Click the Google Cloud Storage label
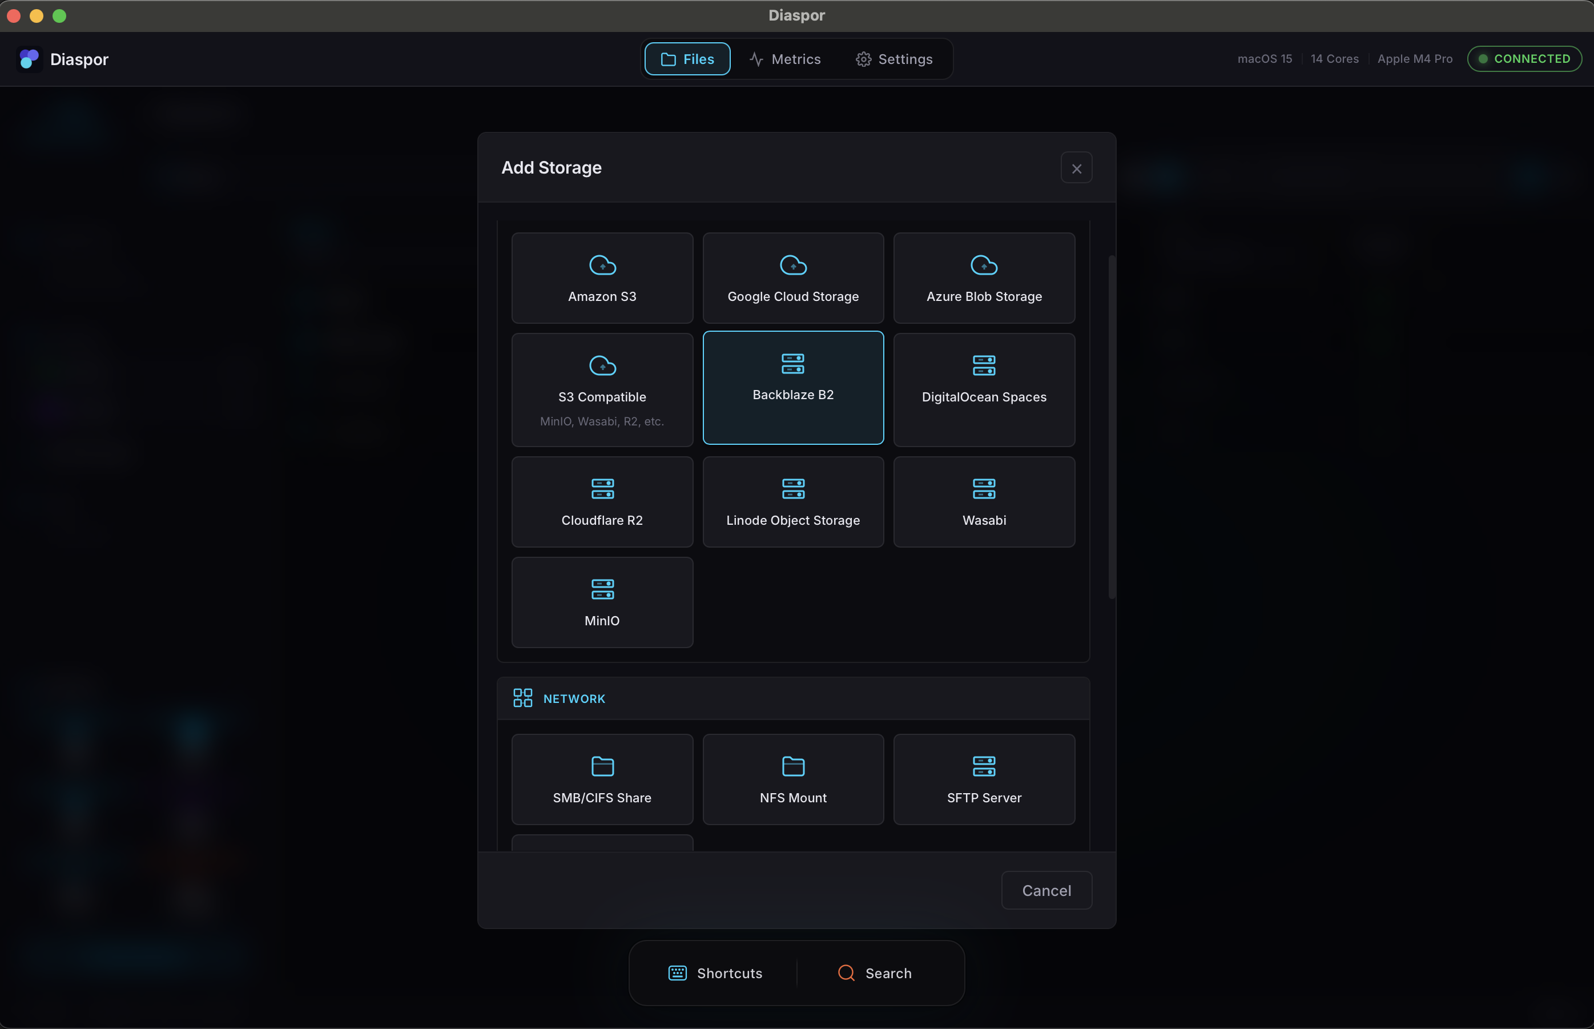The height and width of the screenshot is (1029, 1594). click(793, 296)
